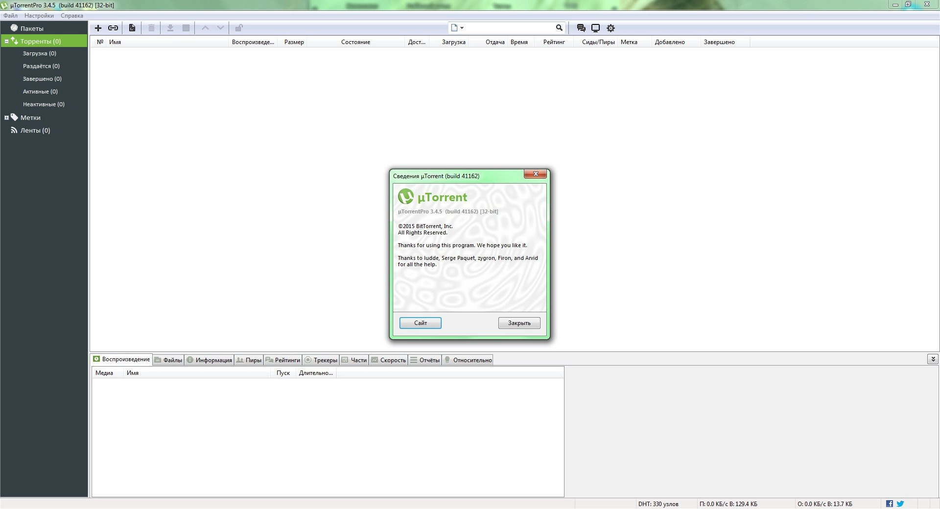The width and height of the screenshot is (940, 509).
Task: Switch to the Информация tab
Action: (x=210, y=360)
